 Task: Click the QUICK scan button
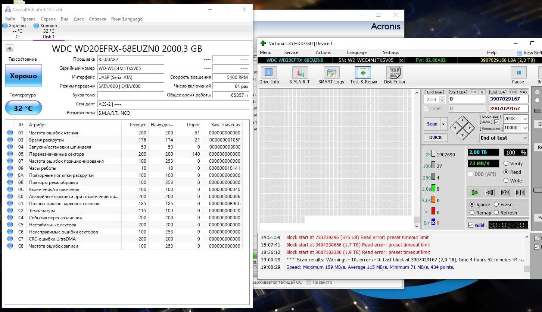tap(435, 137)
